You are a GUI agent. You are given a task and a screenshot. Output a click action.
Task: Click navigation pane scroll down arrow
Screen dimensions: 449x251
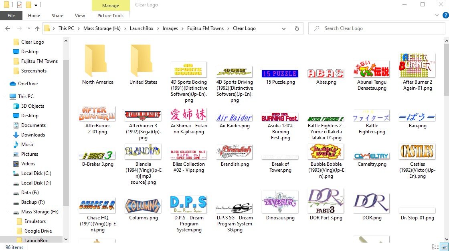click(x=66, y=239)
